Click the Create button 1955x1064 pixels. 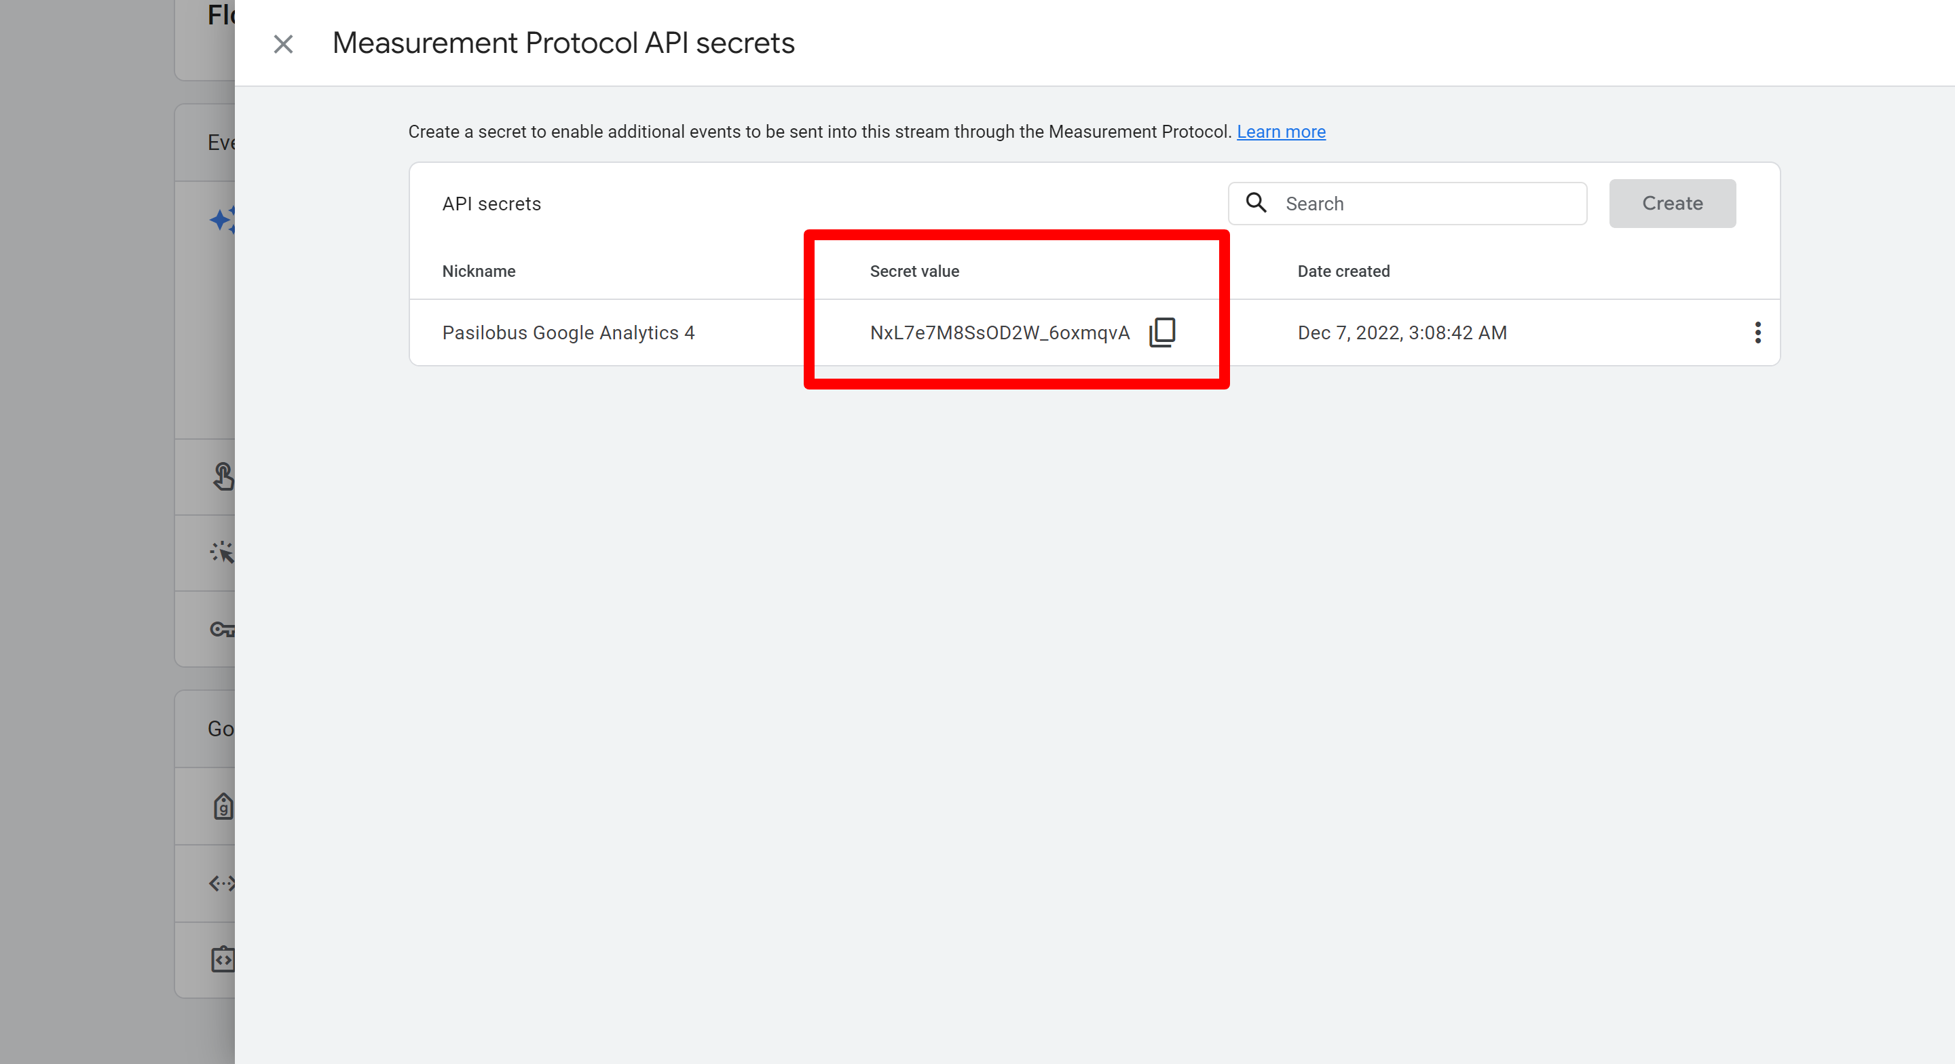(x=1672, y=204)
